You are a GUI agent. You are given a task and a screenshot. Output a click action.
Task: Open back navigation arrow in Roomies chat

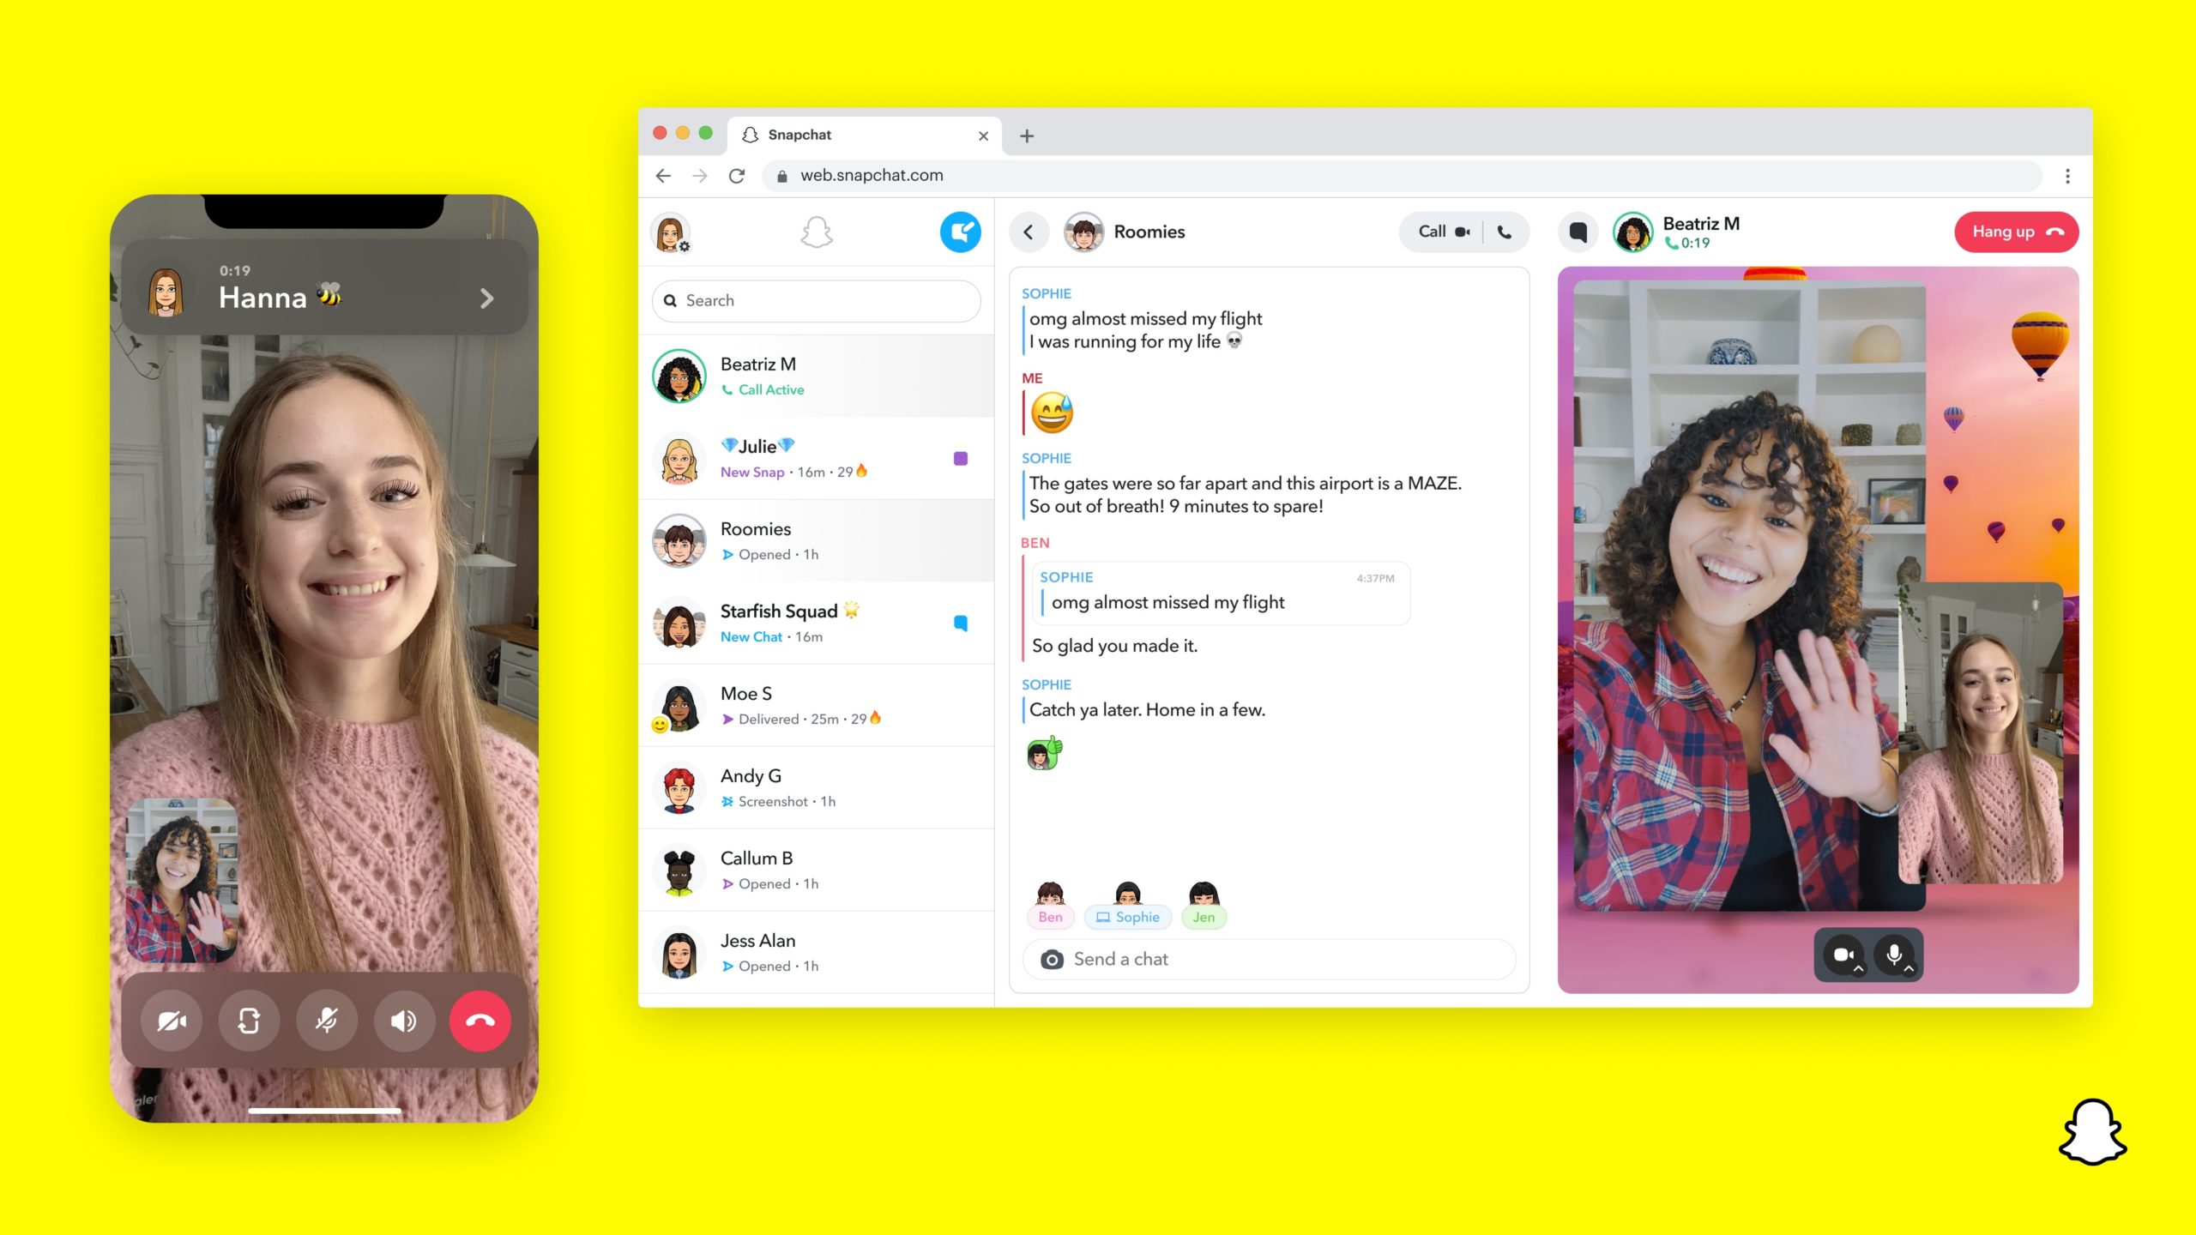click(x=1029, y=231)
